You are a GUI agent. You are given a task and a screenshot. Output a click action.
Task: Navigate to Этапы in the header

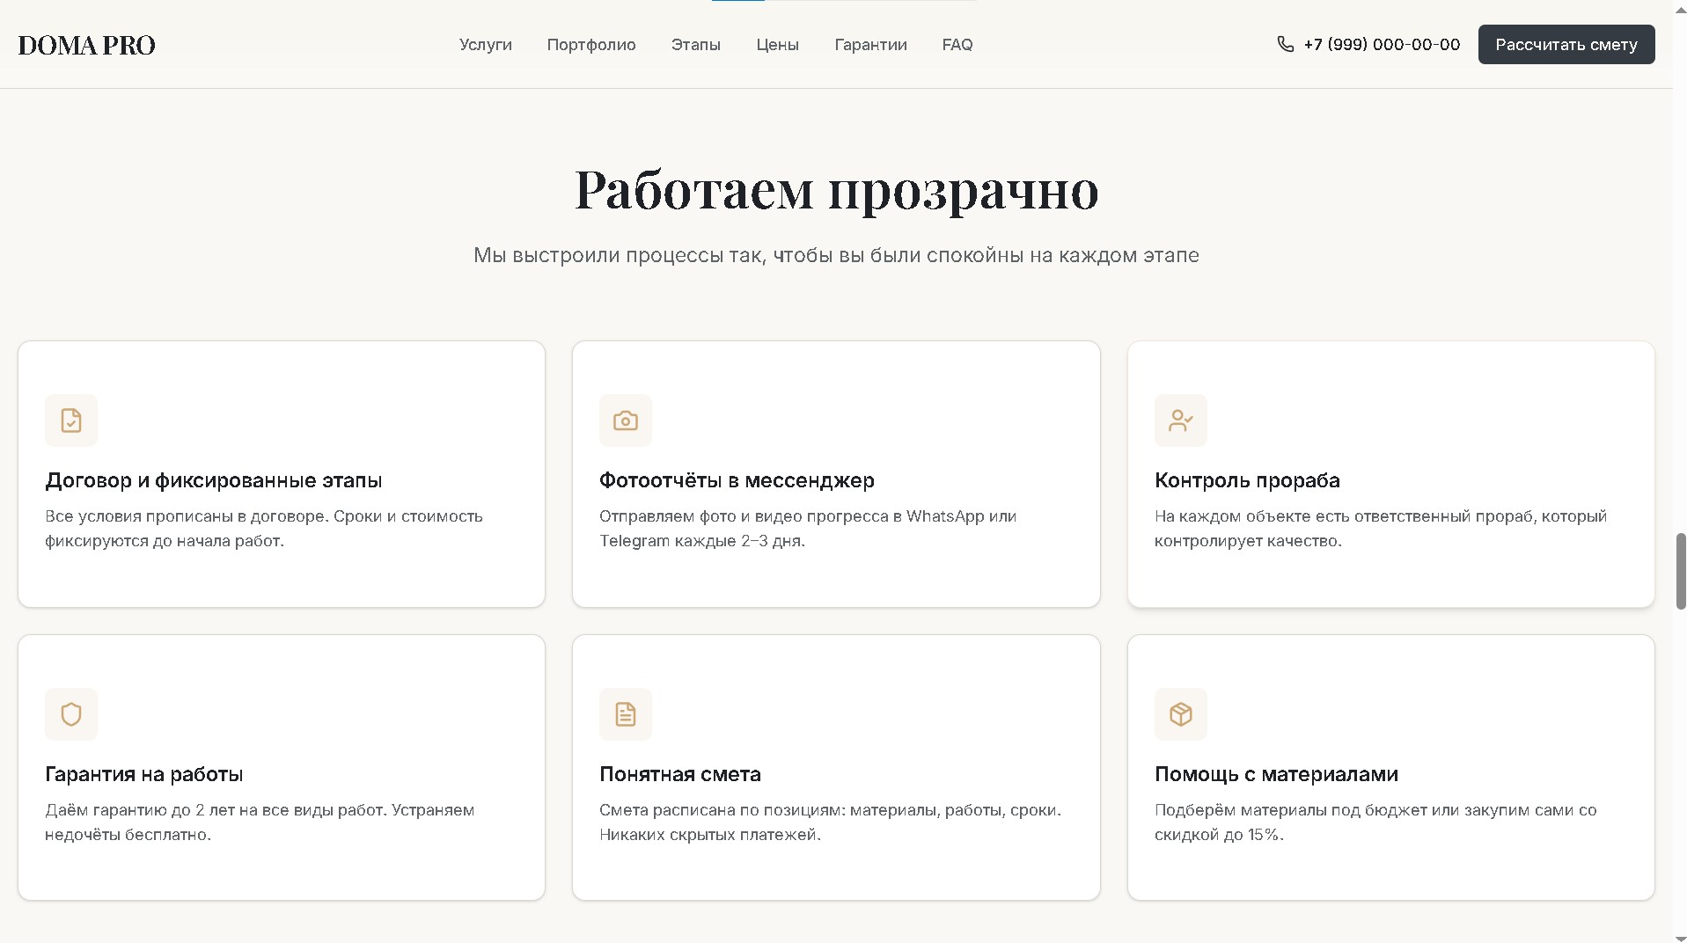(695, 45)
